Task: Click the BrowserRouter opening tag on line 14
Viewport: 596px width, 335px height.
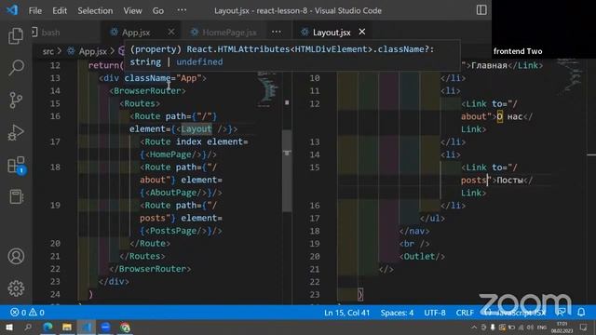Action: [147, 91]
